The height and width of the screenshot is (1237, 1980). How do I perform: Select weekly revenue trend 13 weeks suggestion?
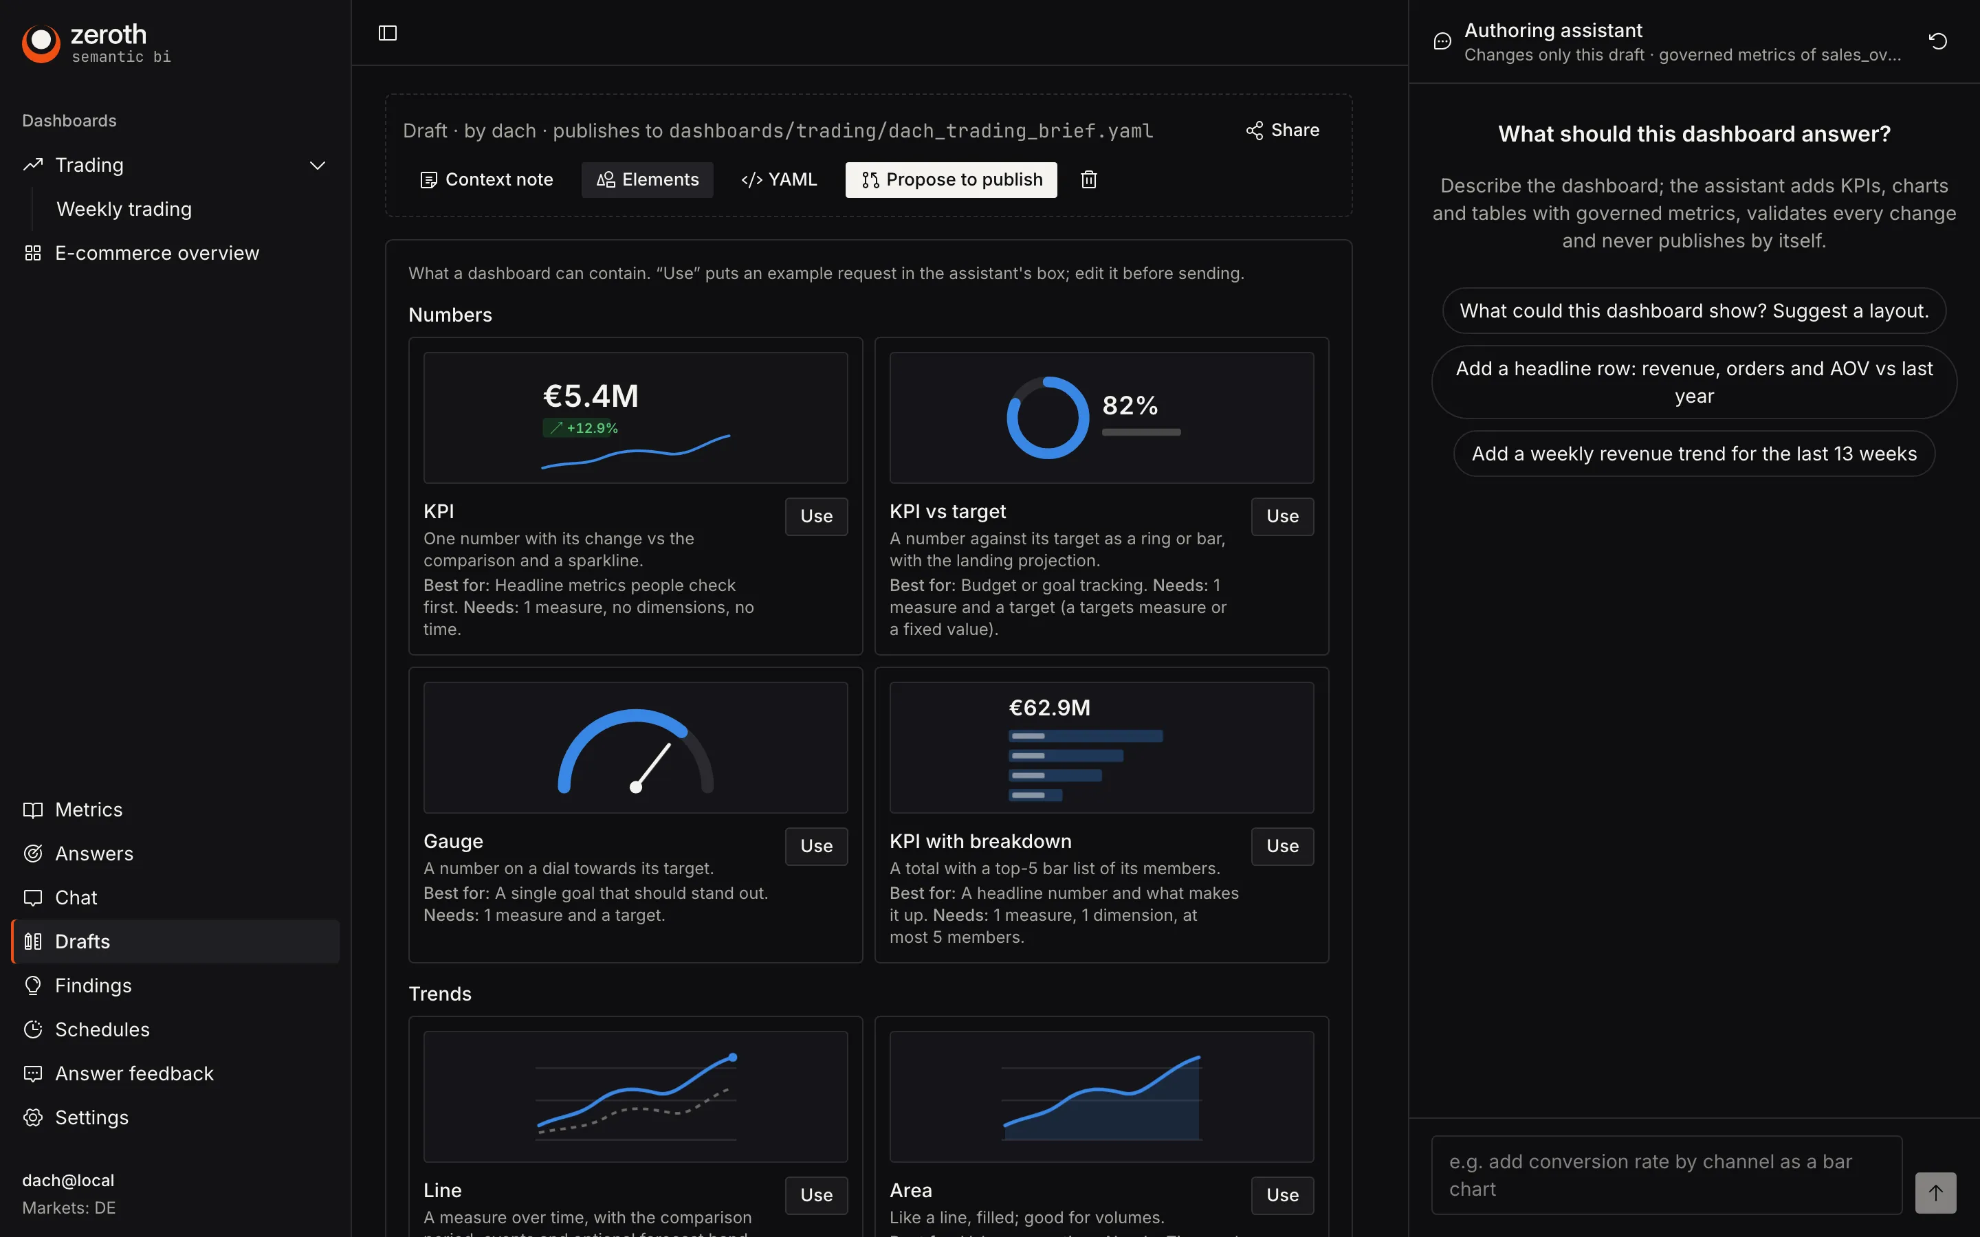pyautogui.click(x=1693, y=454)
